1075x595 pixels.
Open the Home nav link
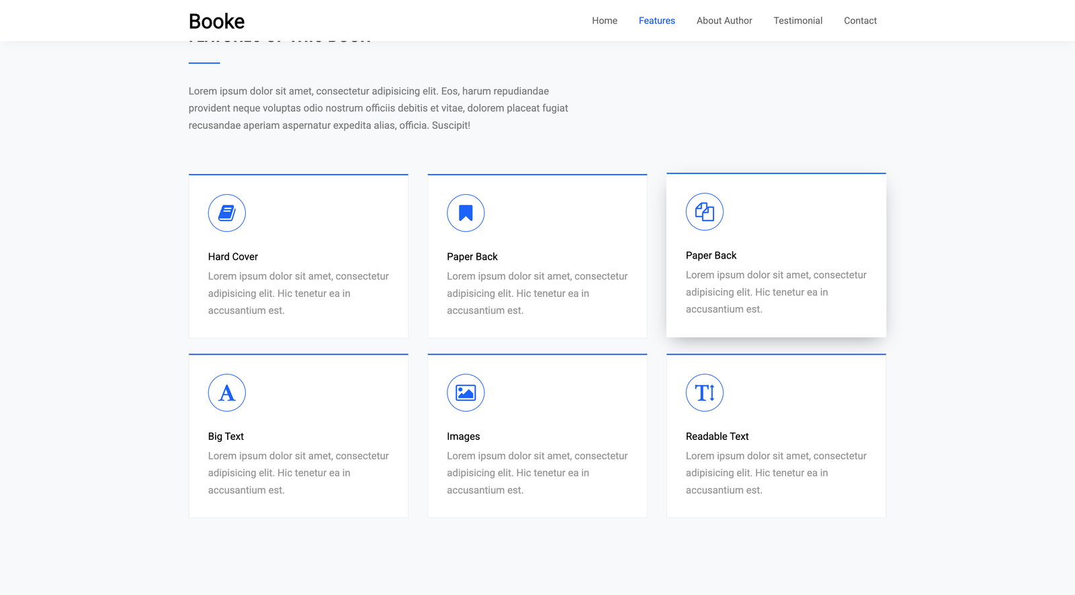[605, 21]
